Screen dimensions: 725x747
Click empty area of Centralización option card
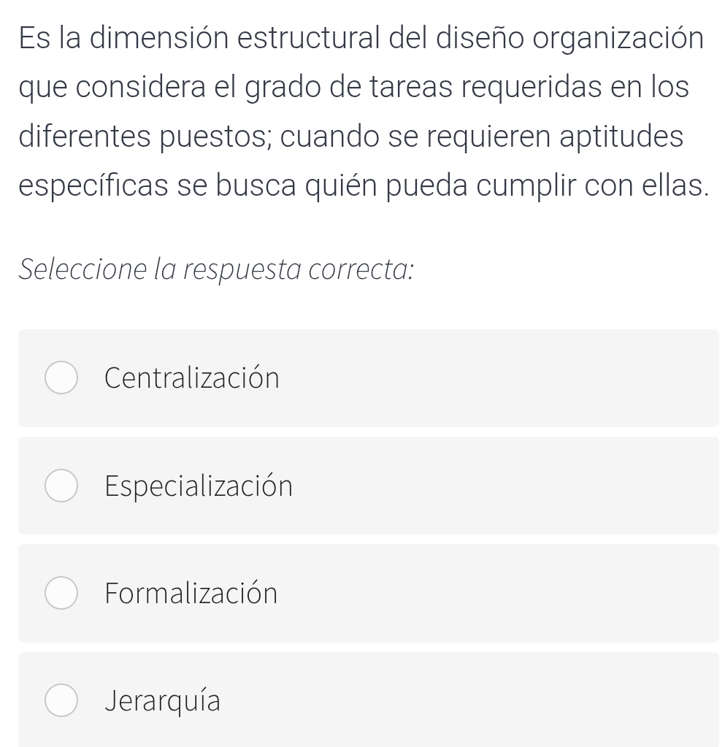[x=496, y=378]
